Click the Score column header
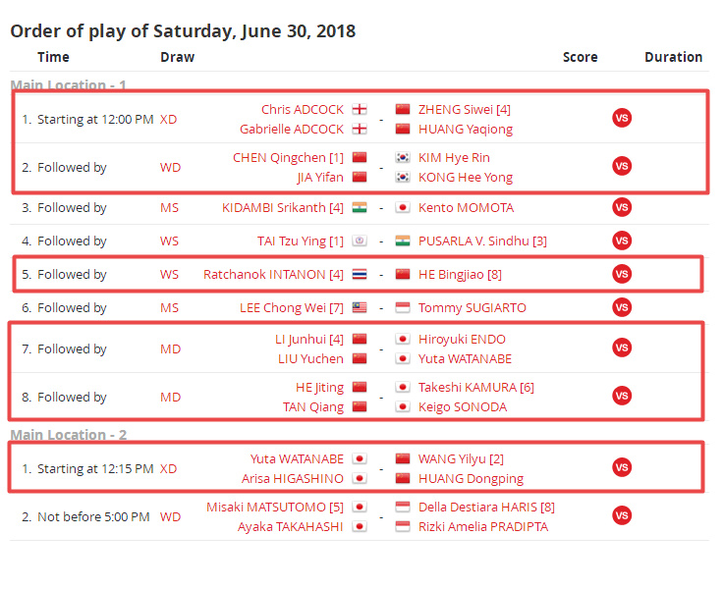 click(580, 57)
